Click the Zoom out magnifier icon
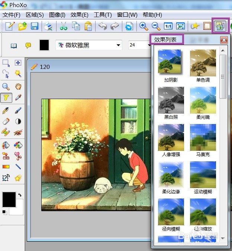 (156, 26)
